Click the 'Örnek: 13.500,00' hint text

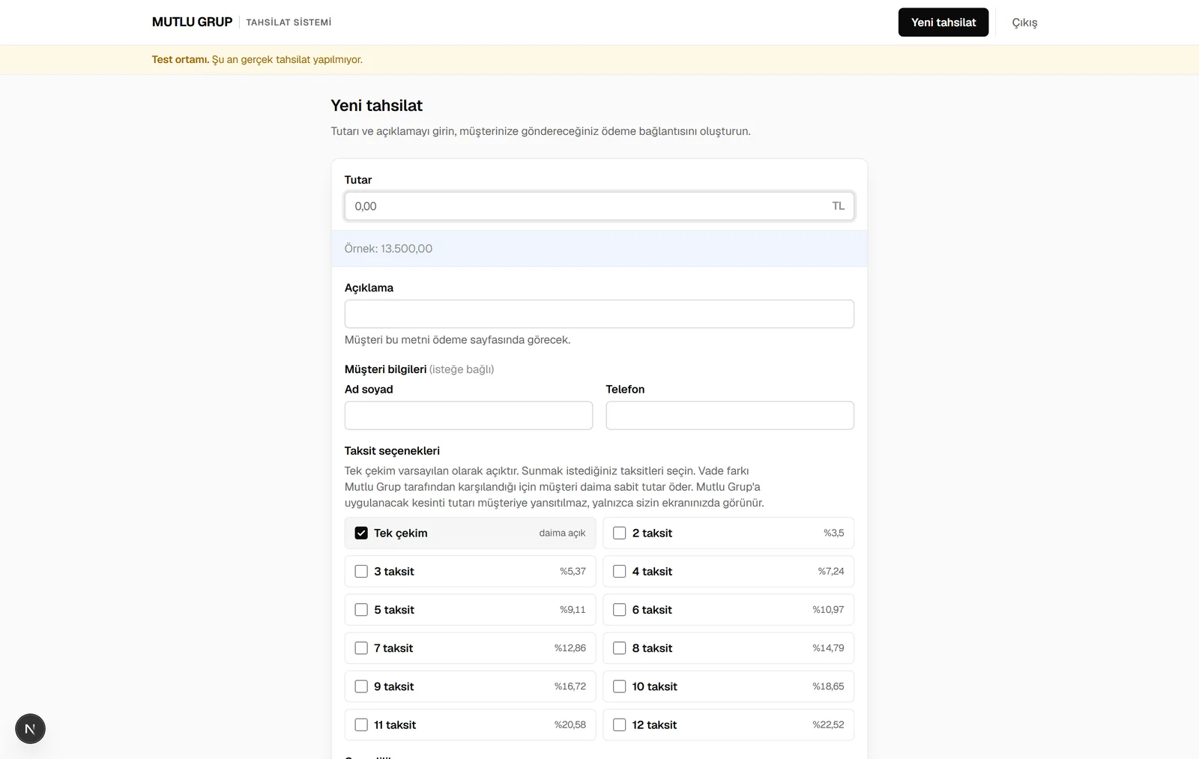click(388, 249)
